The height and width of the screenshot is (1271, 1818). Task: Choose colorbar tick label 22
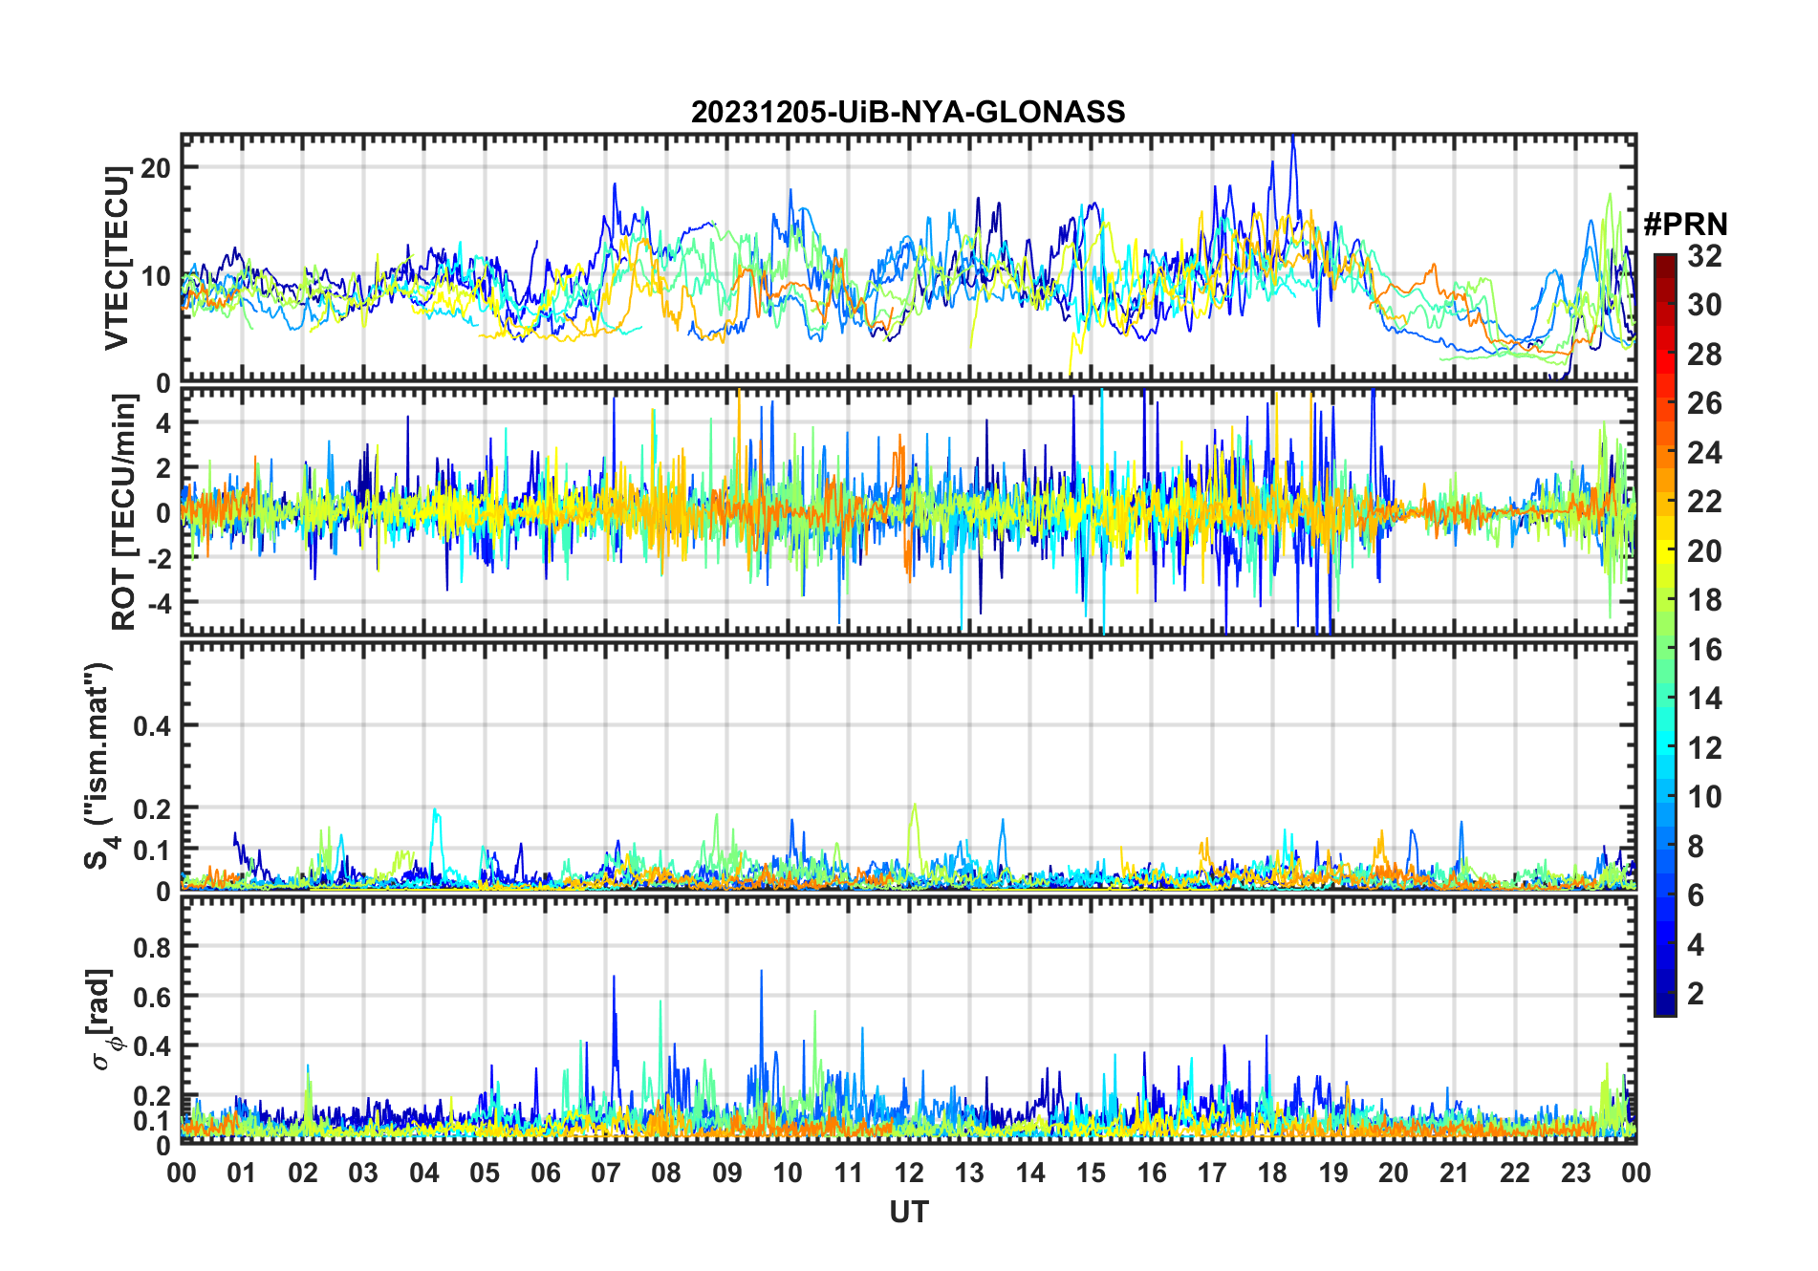tap(1704, 501)
